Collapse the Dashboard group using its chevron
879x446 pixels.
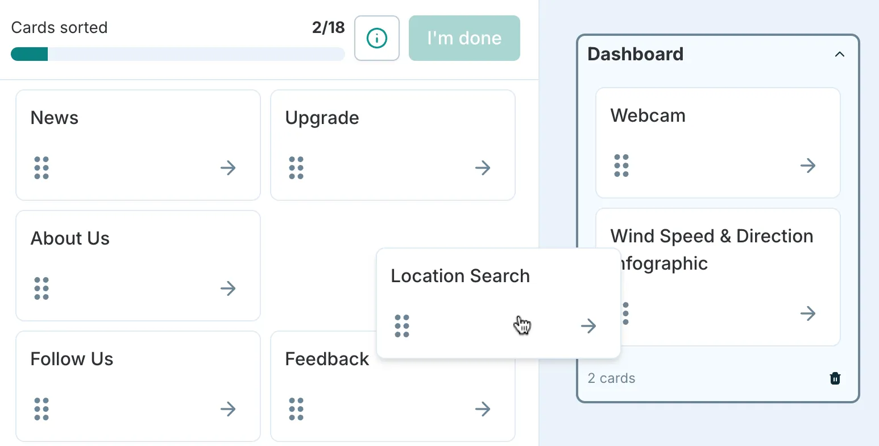(840, 54)
